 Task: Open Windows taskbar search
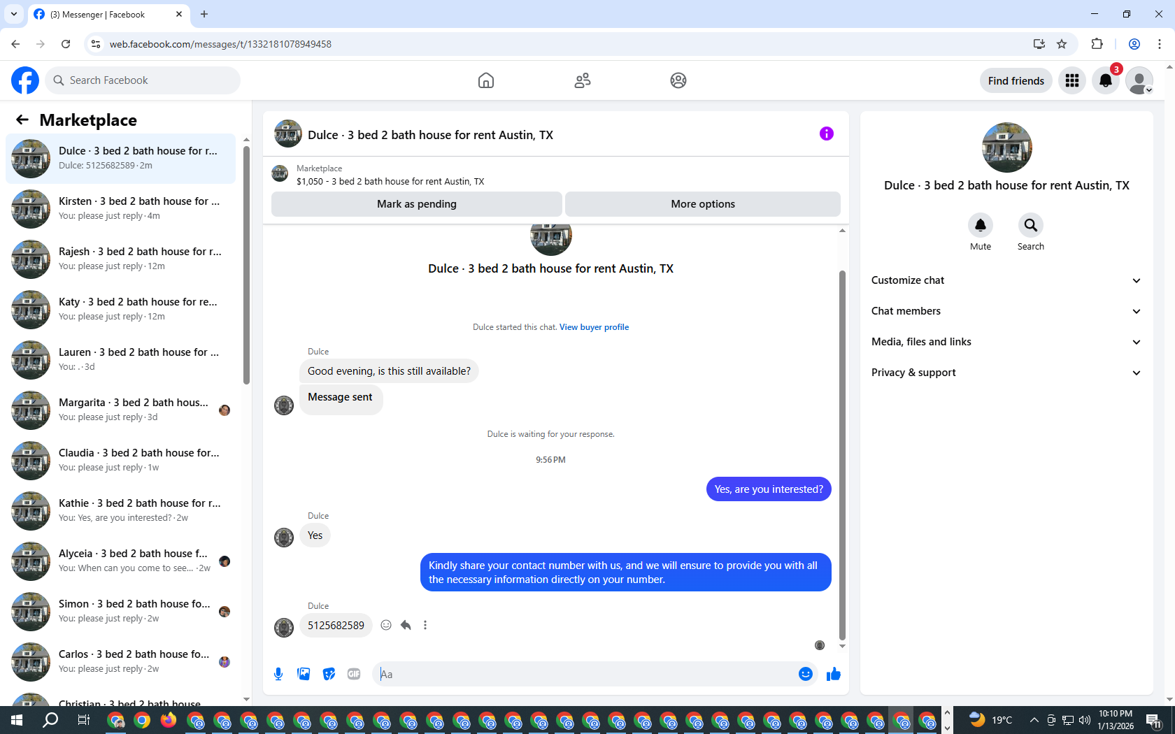coord(50,720)
